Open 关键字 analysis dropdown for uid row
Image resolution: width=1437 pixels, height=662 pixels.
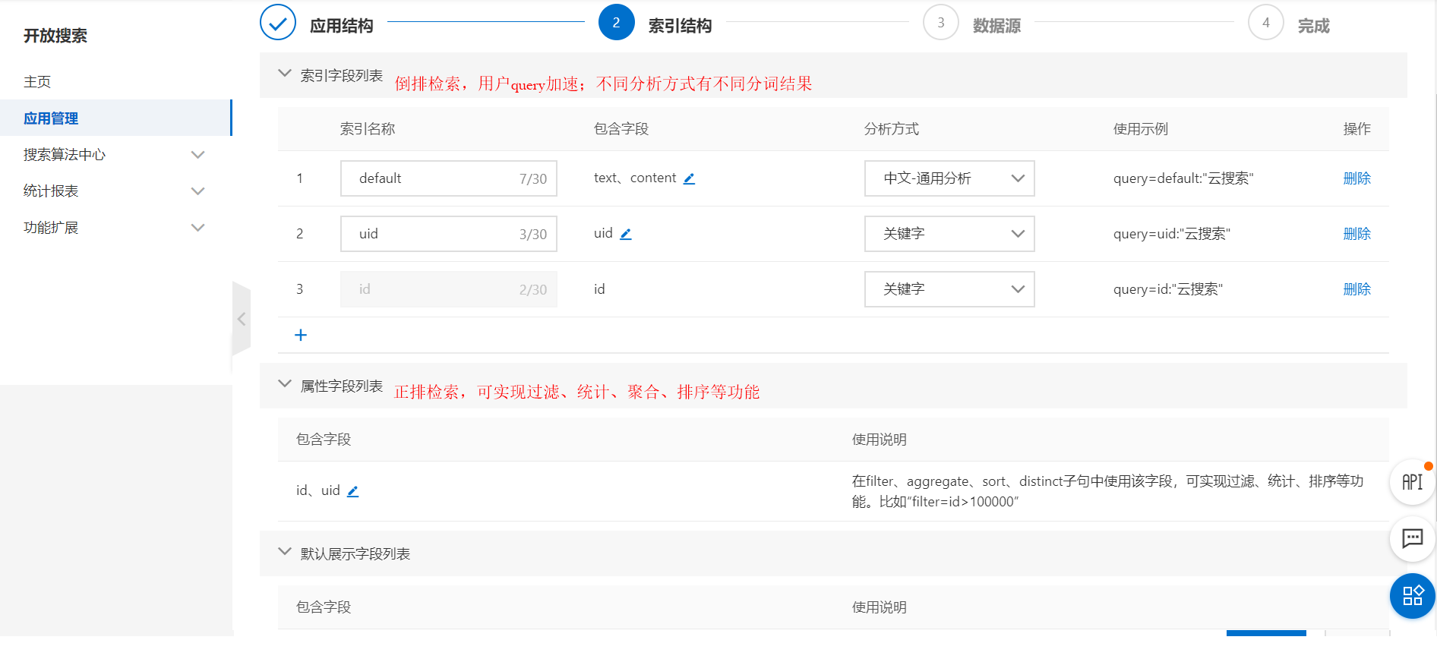click(x=949, y=234)
